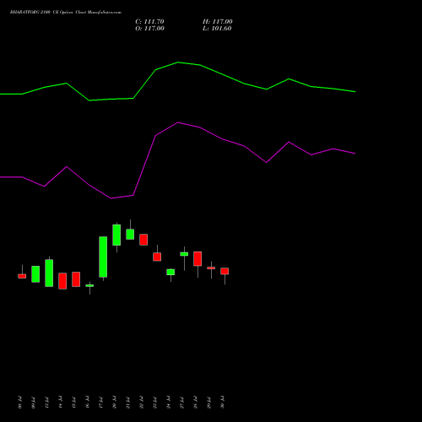Select the open value O: 117.00
Viewport: 422px width, 422px height.
[x=149, y=29]
